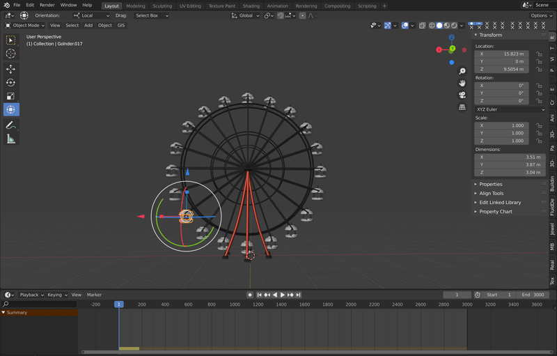Select the Rotate tool in the toolbar
Image resolution: width=557 pixels, height=356 pixels.
(x=10, y=82)
